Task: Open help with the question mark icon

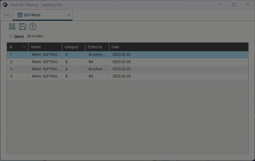Action: coord(33,27)
